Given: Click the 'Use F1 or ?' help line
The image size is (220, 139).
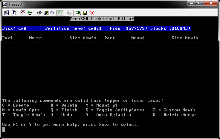Looking at the screenshot, I should click(x=71, y=125).
